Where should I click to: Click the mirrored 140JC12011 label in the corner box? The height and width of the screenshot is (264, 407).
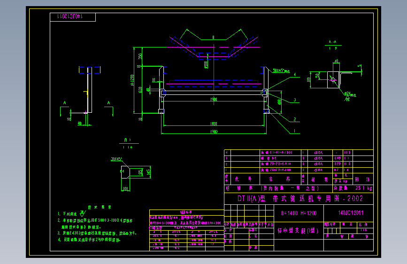(70, 16)
